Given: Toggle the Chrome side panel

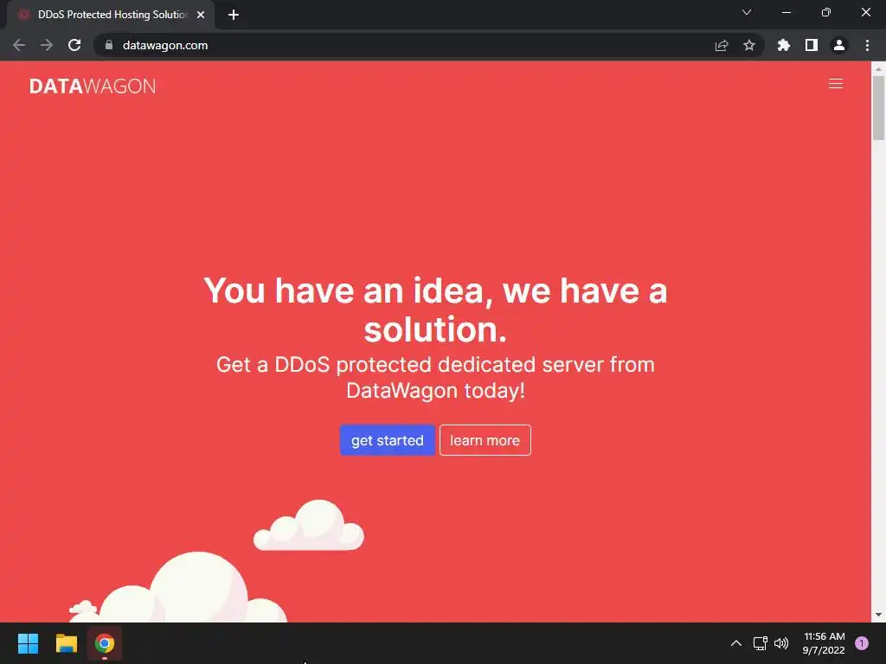Looking at the screenshot, I should coord(812,45).
